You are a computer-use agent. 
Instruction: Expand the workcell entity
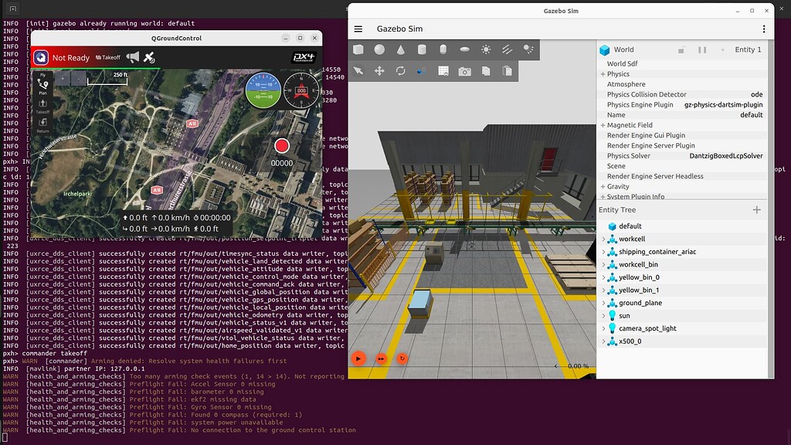click(x=603, y=239)
